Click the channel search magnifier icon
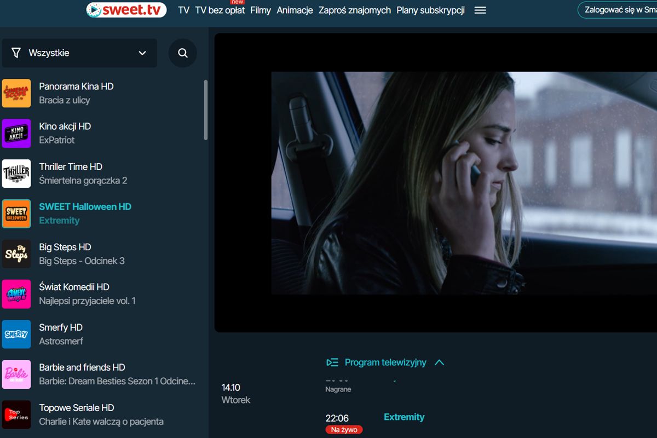657x438 pixels. coord(183,53)
